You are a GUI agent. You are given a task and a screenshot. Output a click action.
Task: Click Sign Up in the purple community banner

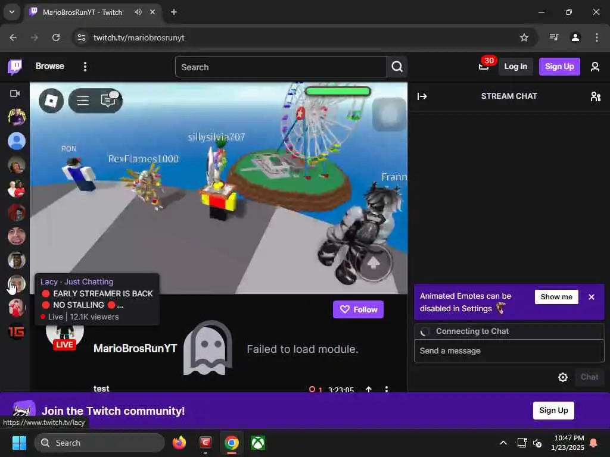pos(553,411)
